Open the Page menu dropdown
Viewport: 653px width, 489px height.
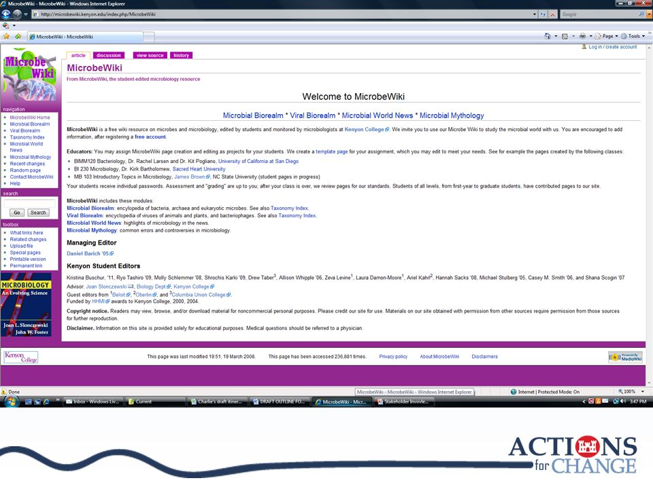pyautogui.click(x=606, y=36)
